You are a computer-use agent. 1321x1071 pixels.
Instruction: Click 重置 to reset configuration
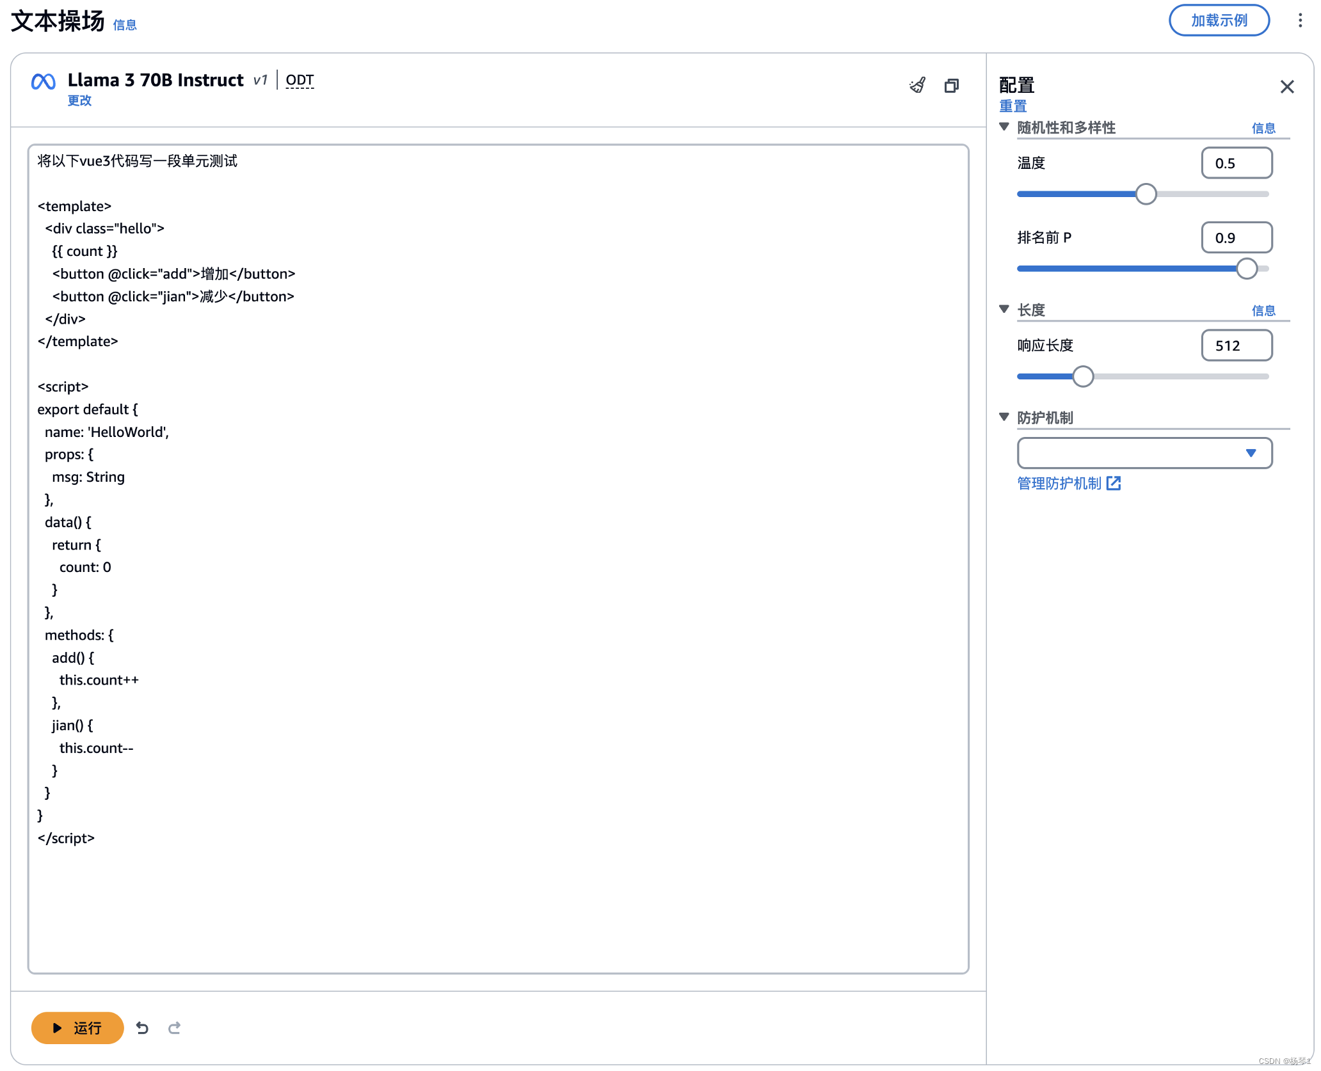[1013, 106]
